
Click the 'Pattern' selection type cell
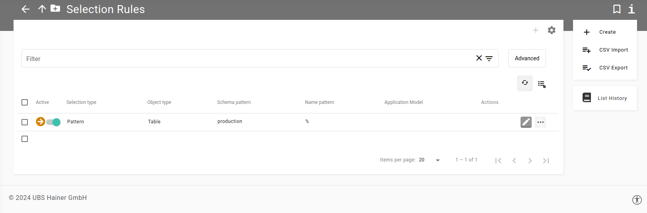coord(76,122)
